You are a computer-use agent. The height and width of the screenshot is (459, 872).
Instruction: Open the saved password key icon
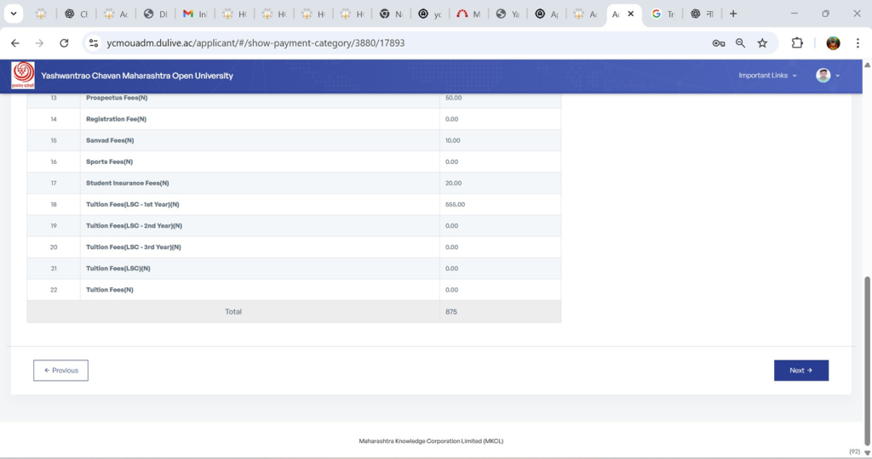tap(719, 43)
